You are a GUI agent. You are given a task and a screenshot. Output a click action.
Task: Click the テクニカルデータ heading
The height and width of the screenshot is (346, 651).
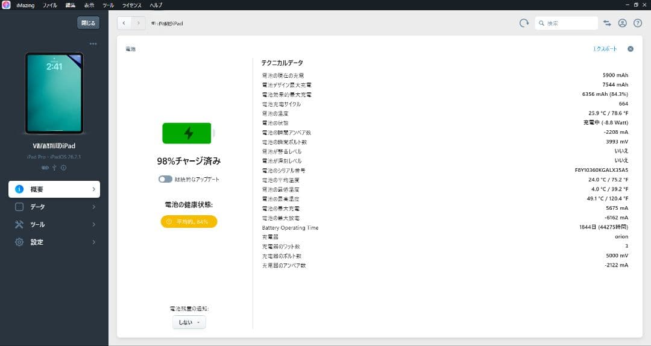tap(282, 63)
